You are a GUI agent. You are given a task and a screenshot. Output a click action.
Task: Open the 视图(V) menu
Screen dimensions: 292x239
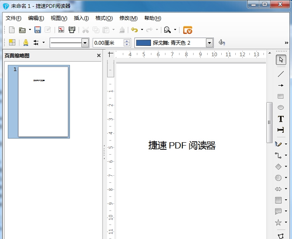pos(59,18)
